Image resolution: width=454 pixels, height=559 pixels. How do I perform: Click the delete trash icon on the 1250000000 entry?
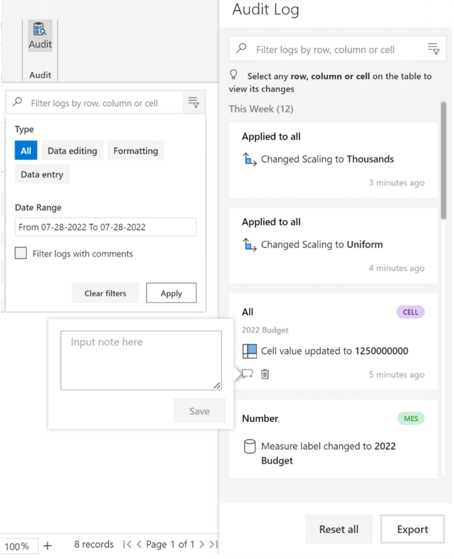coord(265,374)
